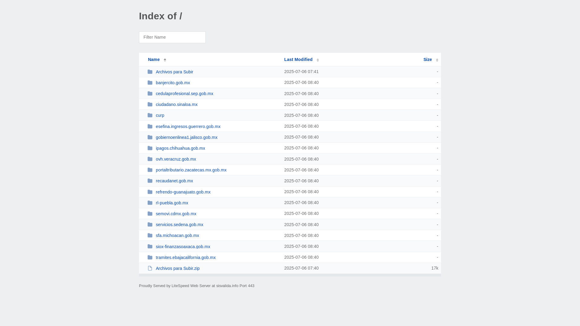Click the folder icon for ovh.veracruz.gob.mx
The image size is (580, 326).
pos(150,159)
